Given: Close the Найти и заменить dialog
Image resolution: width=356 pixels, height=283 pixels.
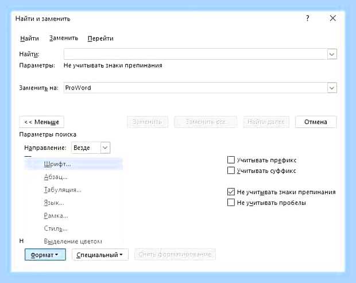Looking at the screenshot, I should coord(333,18).
